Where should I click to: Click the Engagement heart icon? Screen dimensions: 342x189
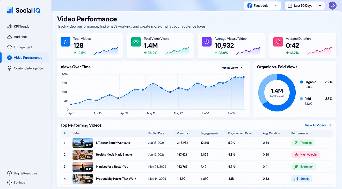tap(10, 47)
